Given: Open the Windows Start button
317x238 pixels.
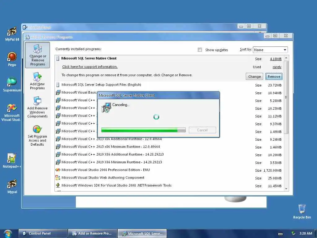Looking at the screenshot, I should tap(8, 234).
